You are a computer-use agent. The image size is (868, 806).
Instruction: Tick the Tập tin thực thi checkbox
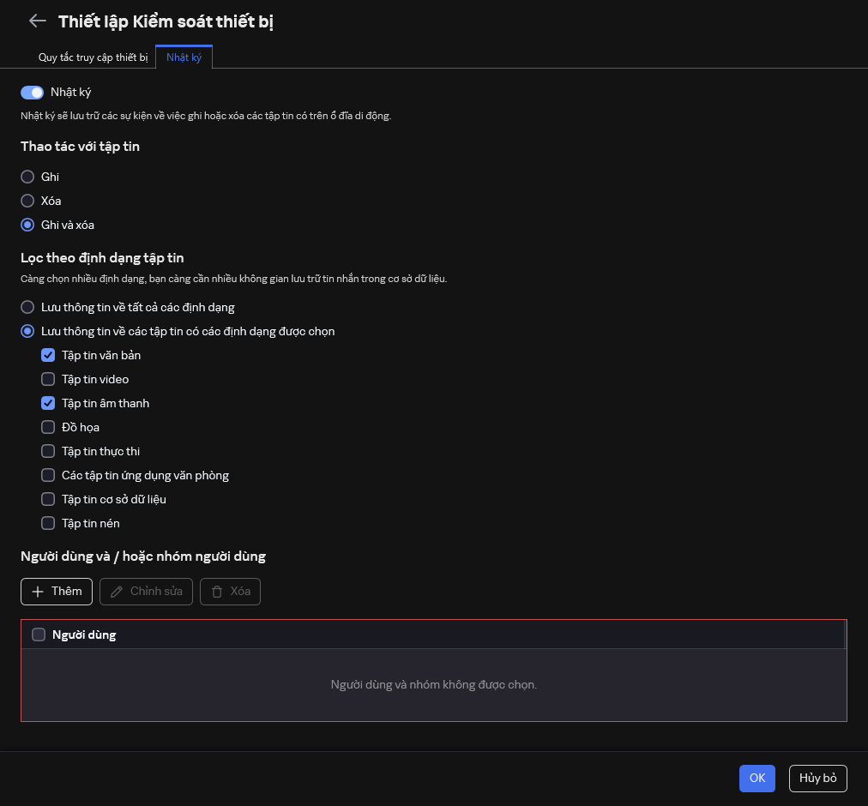click(x=48, y=451)
